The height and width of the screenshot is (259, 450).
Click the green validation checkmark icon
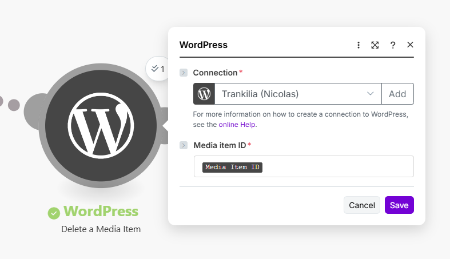54,213
